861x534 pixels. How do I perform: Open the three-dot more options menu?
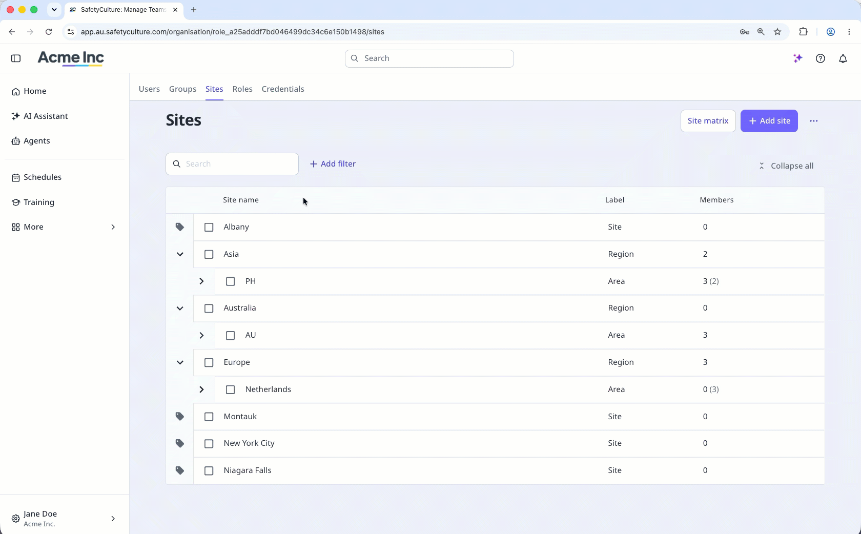(814, 121)
